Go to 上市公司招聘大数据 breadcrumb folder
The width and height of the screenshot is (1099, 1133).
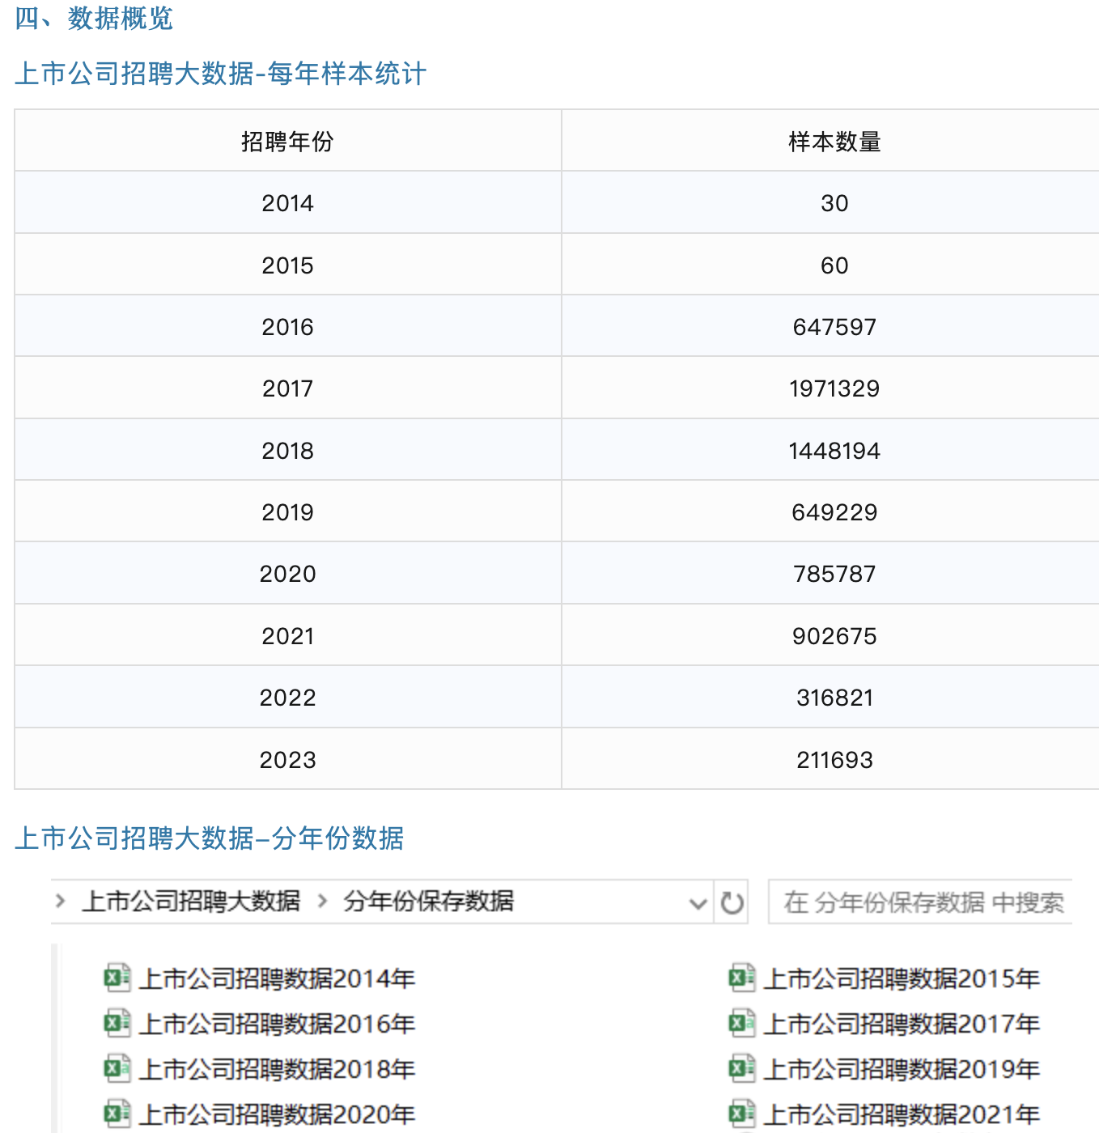click(191, 901)
